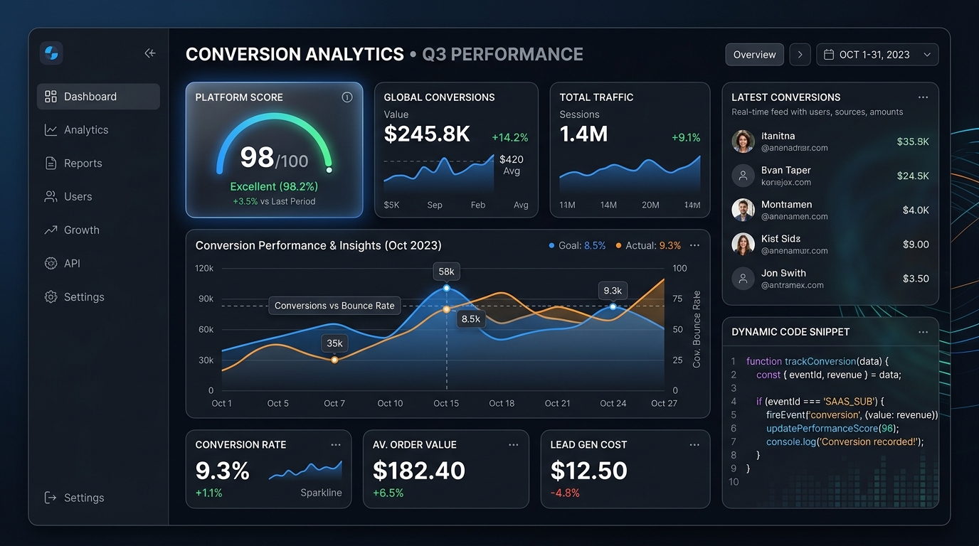Click the Dashboard grid icon

[51, 97]
